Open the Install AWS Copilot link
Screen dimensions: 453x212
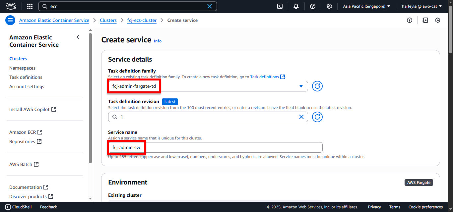tap(33, 109)
